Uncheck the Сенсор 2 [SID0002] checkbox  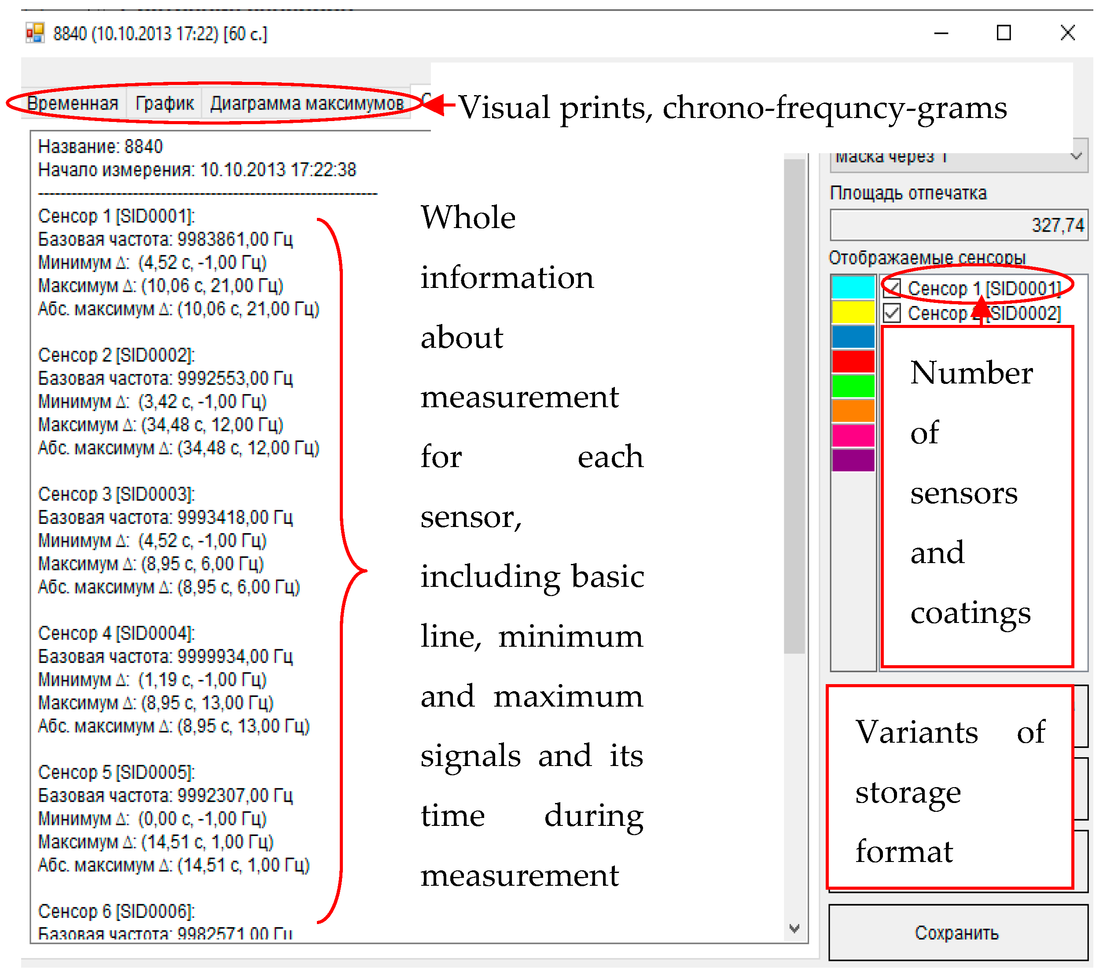point(893,313)
